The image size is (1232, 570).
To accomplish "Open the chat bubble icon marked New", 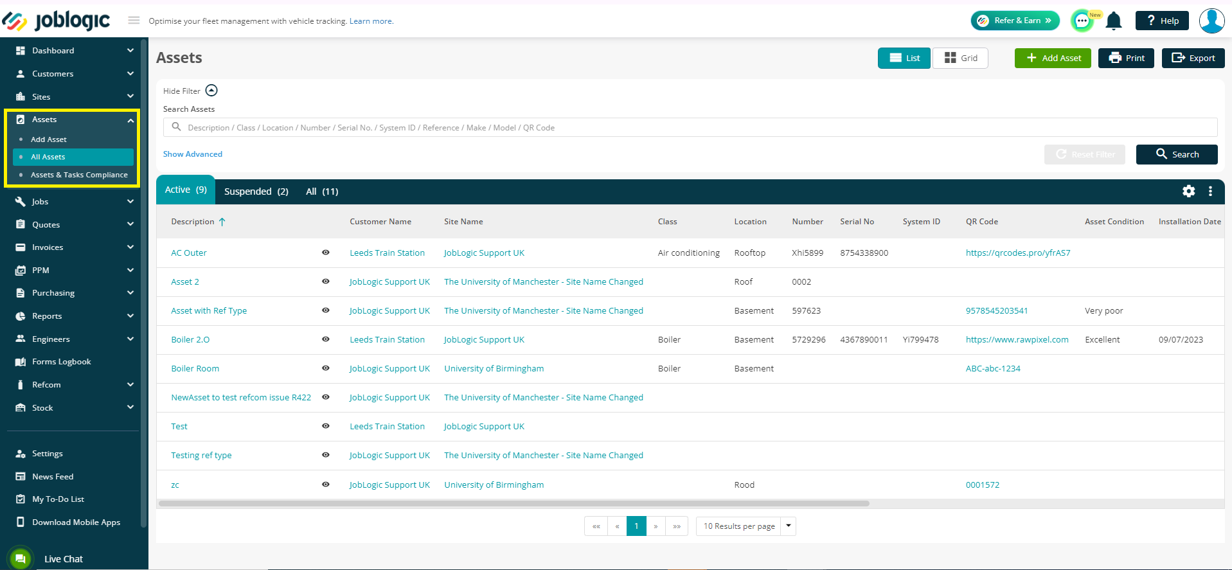I will point(1083,21).
